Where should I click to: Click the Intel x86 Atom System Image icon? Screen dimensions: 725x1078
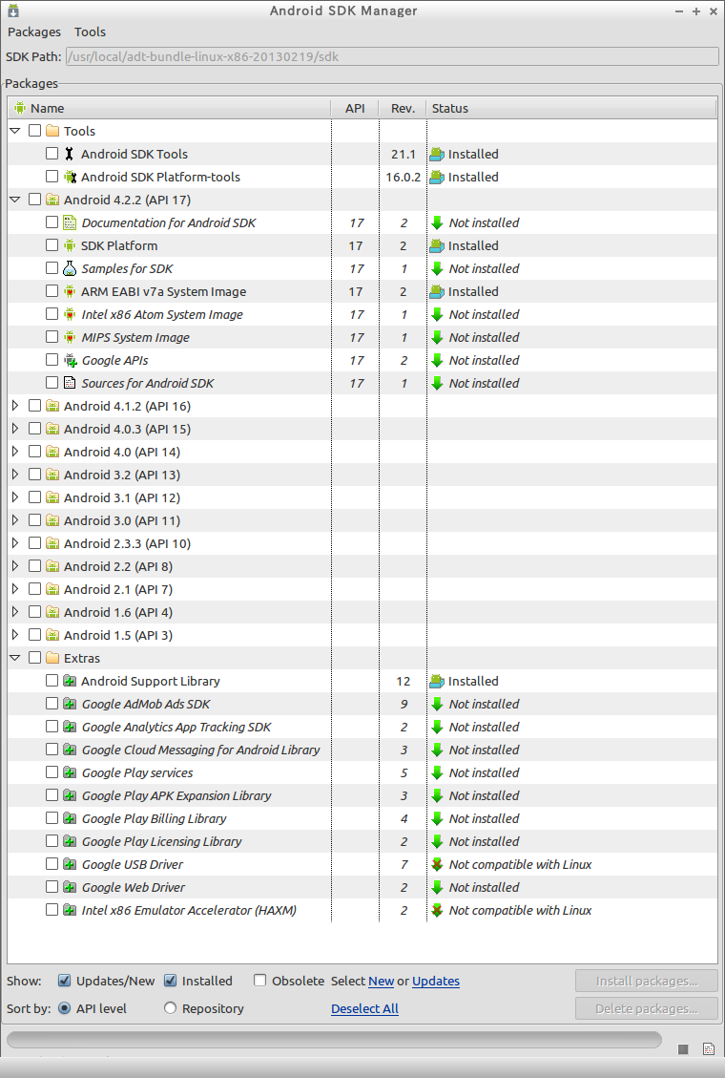pos(70,314)
